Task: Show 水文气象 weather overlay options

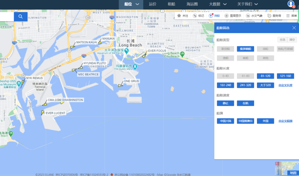Action: [x=254, y=16]
